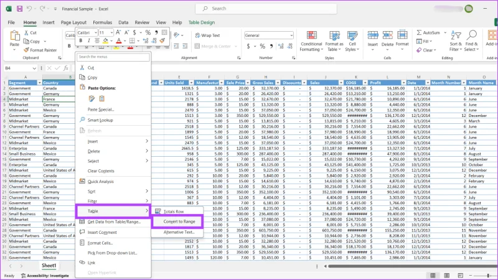Click the Undo arrow icon
Viewport: 498px width, 280px height.
click(29, 9)
